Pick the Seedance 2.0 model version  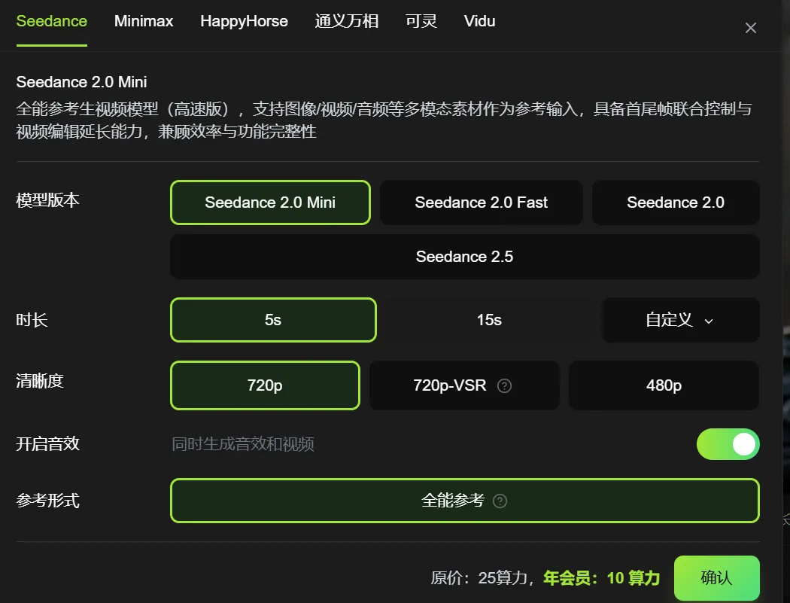(x=676, y=203)
